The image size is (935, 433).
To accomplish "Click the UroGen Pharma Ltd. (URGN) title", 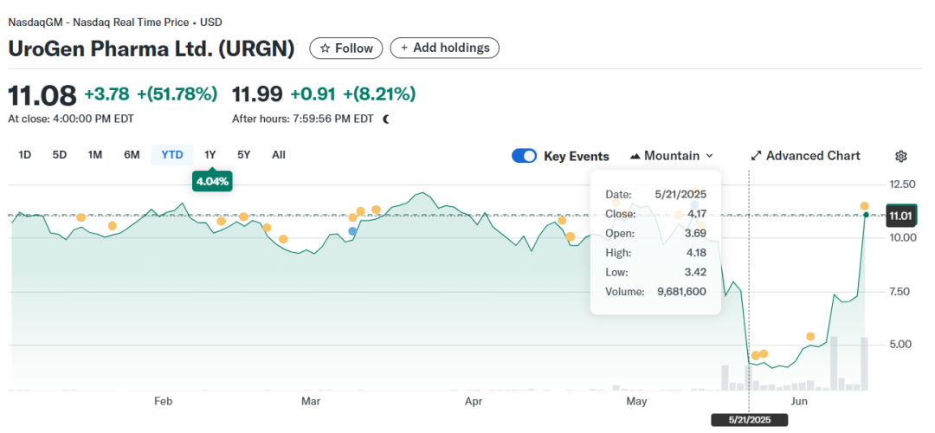I will pyautogui.click(x=152, y=48).
